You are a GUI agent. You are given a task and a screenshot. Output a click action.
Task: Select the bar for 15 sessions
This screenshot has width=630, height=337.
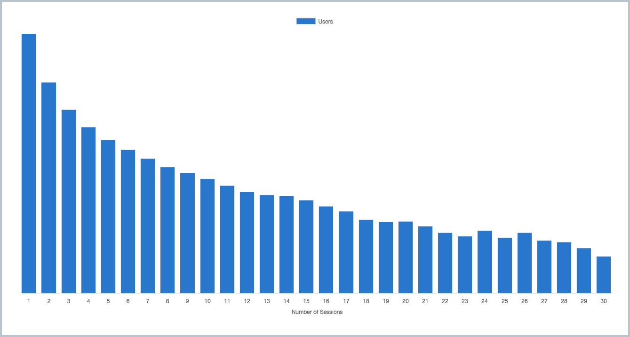coord(306,247)
